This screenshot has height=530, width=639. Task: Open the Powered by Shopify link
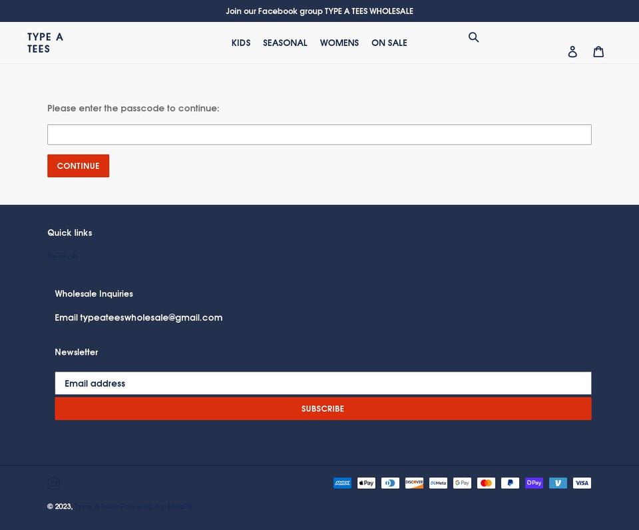[157, 506]
